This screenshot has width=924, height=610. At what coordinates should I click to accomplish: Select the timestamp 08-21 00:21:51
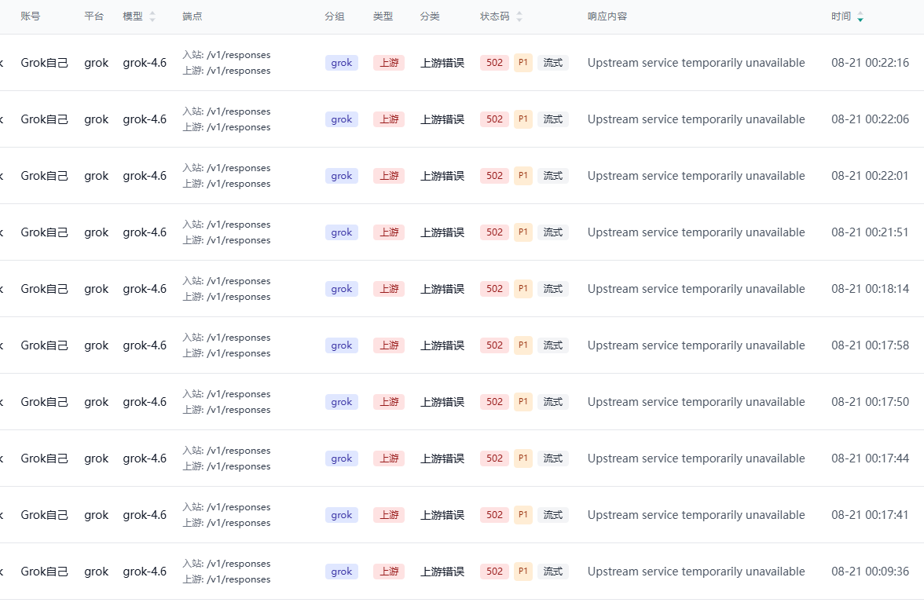(871, 232)
